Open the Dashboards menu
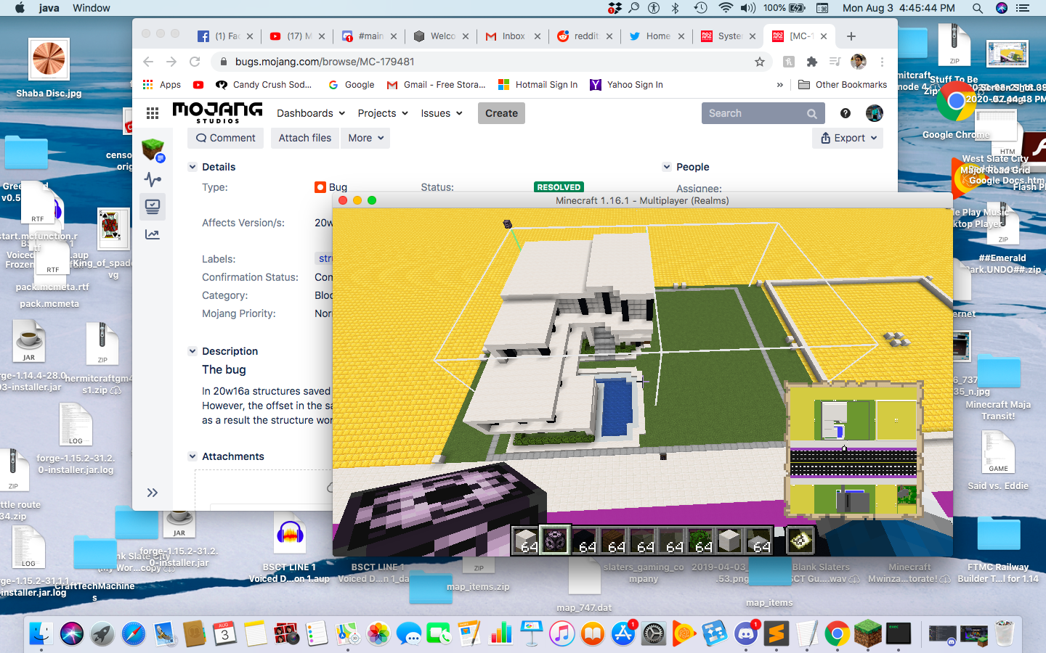The height and width of the screenshot is (653, 1046). 310,113
